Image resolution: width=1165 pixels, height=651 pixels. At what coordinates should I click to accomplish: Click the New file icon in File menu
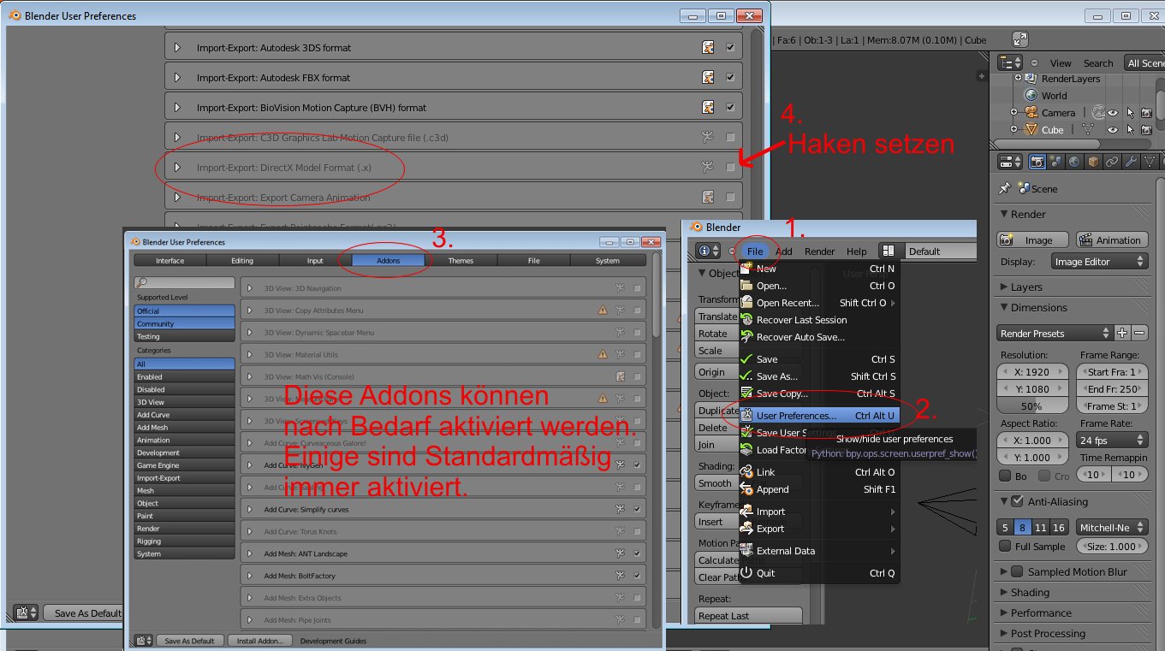point(746,269)
